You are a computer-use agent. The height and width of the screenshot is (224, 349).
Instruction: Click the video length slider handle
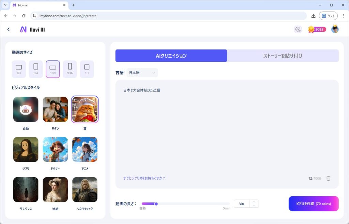156,204
